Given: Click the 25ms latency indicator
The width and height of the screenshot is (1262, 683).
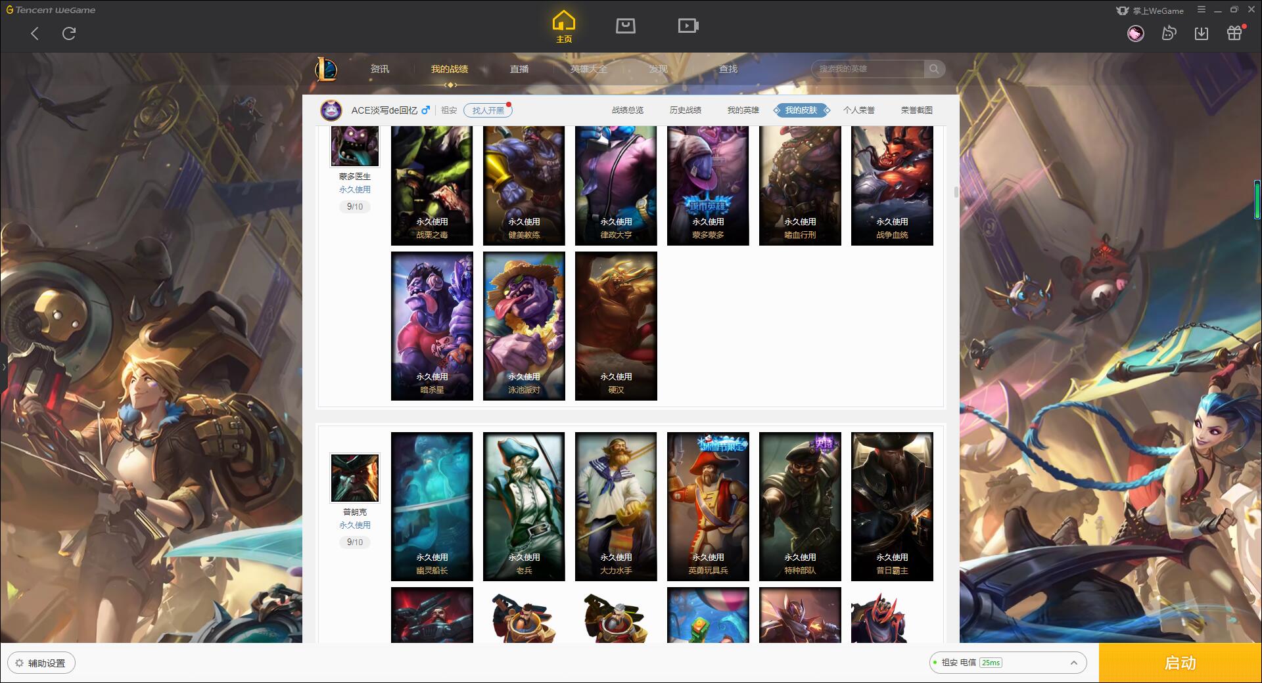Looking at the screenshot, I should [991, 663].
